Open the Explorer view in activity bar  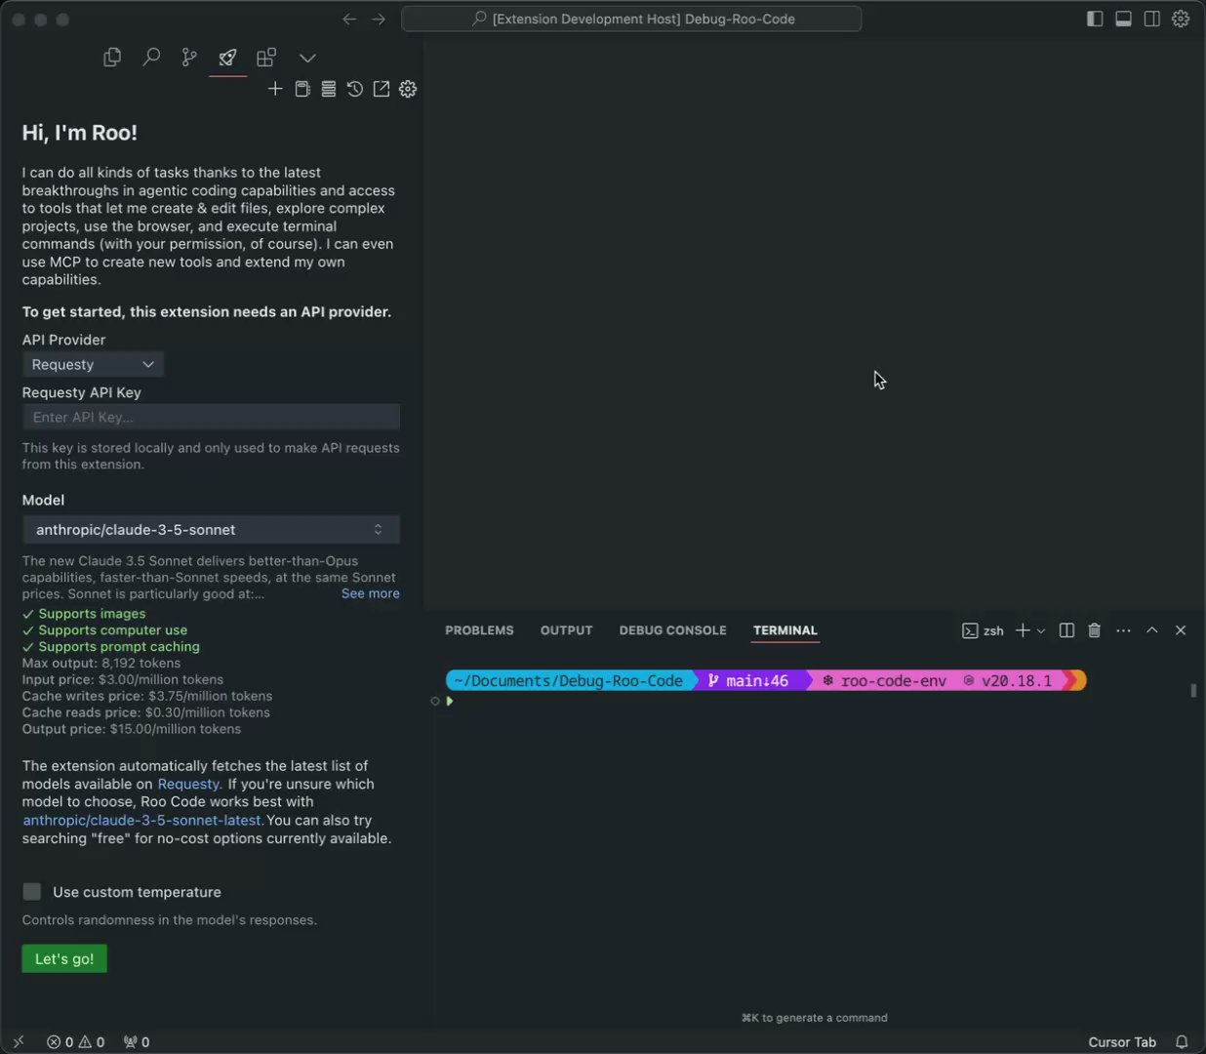coord(112,58)
